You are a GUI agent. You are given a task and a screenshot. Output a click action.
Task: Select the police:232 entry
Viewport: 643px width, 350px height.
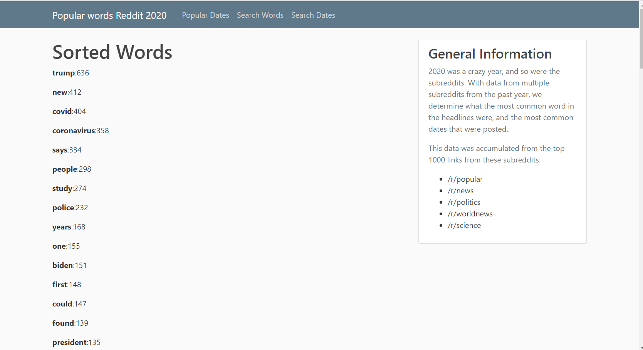(70, 208)
